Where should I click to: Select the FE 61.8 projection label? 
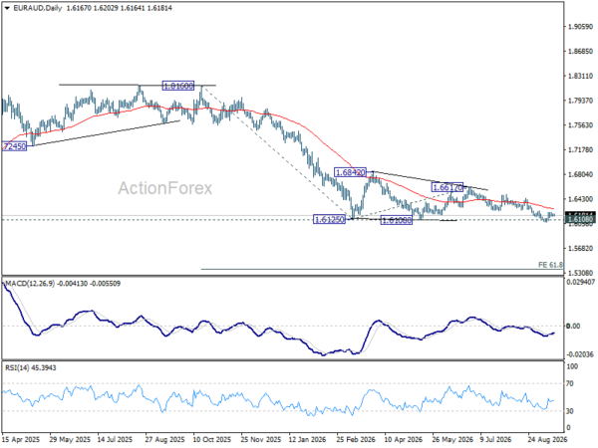coord(550,265)
